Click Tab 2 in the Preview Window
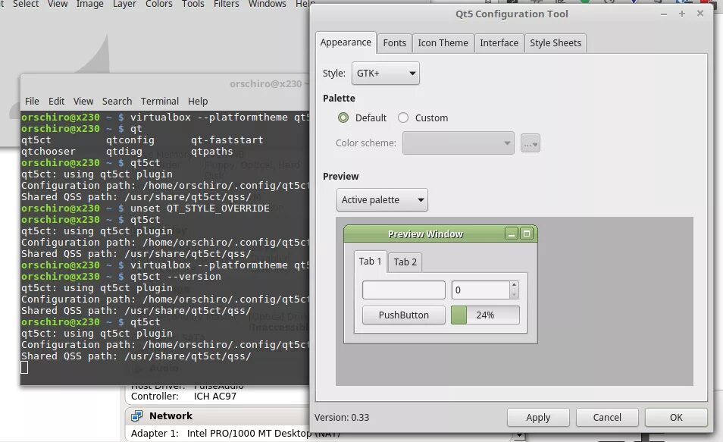Image resolution: width=723 pixels, height=442 pixels. point(405,262)
